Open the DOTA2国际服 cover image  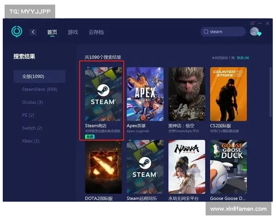pos(103,167)
